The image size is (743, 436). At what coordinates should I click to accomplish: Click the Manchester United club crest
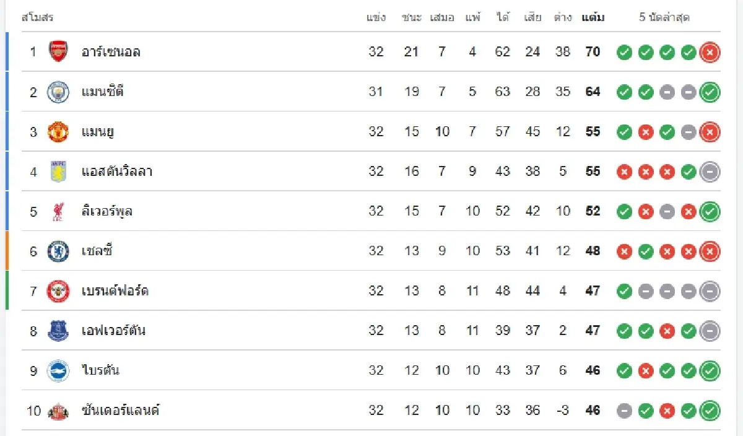(x=58, y=132)
